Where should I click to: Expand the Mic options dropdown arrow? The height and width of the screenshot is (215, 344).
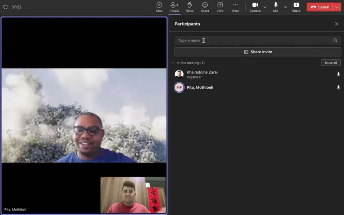285,7
